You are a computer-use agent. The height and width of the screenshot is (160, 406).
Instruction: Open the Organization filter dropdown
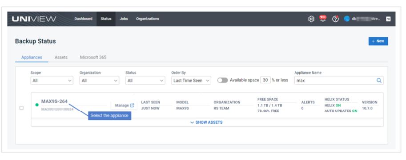click(99, 81)
